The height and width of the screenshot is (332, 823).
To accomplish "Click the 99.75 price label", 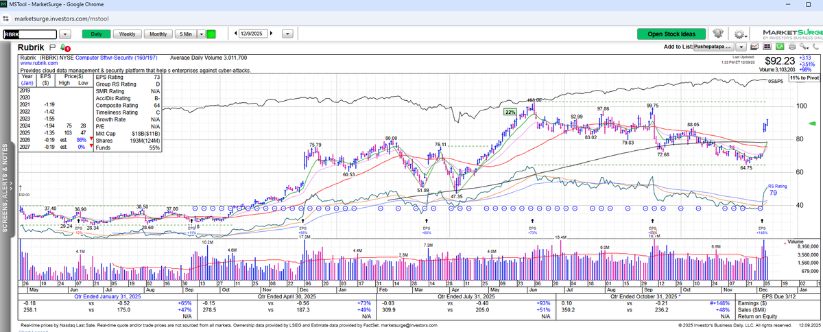I will tap(652, 106).
